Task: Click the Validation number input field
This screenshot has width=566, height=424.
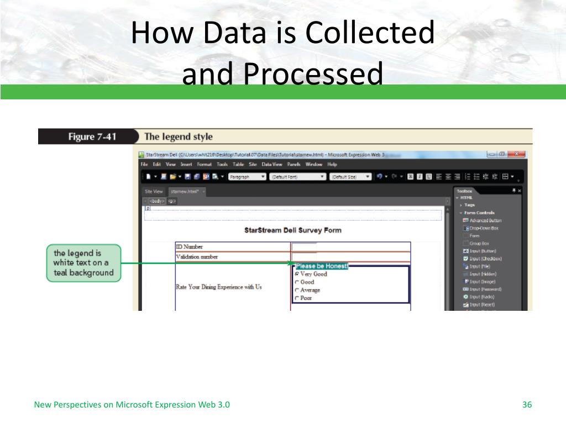Action: 304,257
